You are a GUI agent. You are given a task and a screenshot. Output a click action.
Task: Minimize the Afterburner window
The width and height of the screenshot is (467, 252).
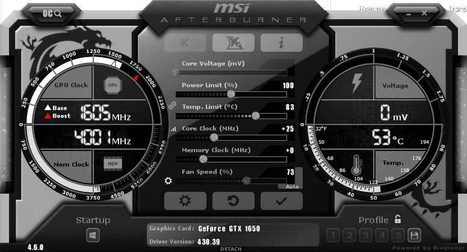point(409,14)
